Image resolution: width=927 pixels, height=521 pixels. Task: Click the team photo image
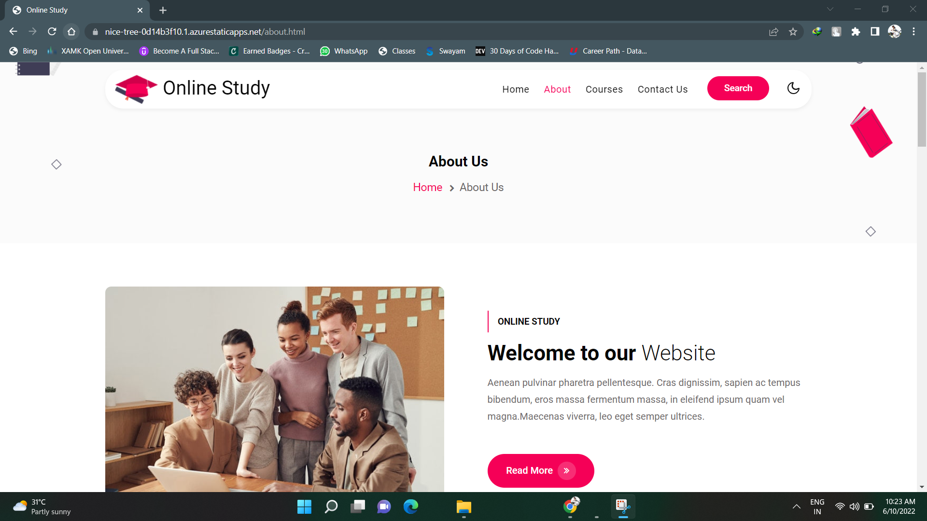click(x=275, y=389)
